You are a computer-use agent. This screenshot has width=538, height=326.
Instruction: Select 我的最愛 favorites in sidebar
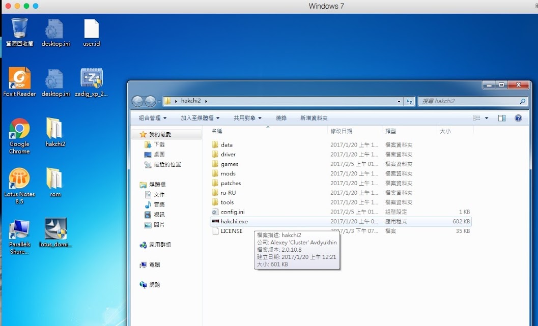click(x=160, y=134)
